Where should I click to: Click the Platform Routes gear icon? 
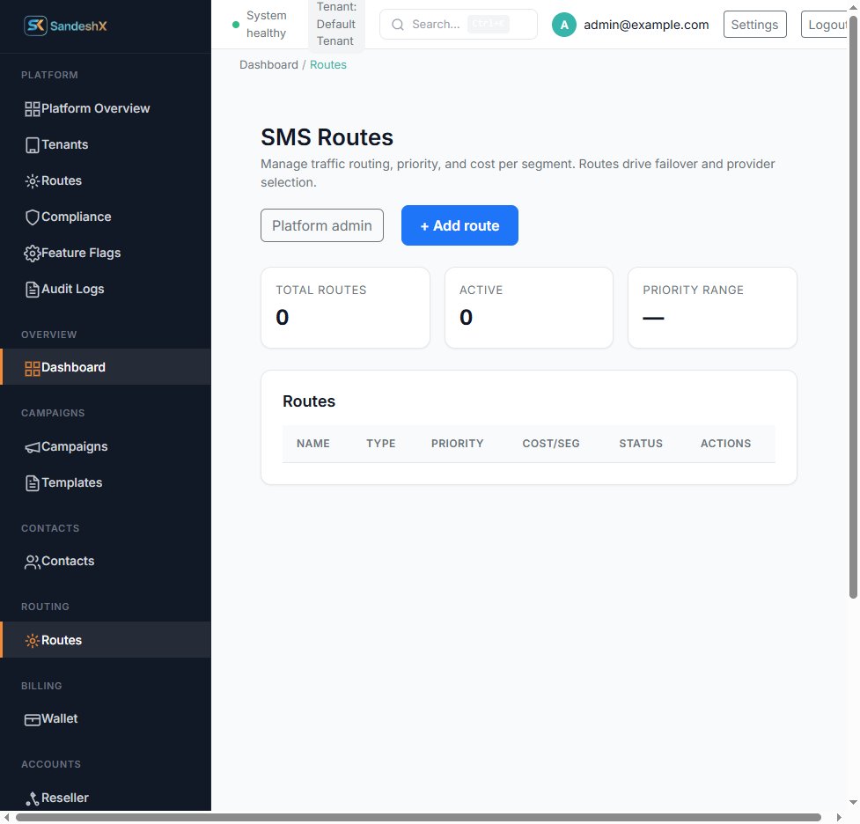[x=33, y=181]
